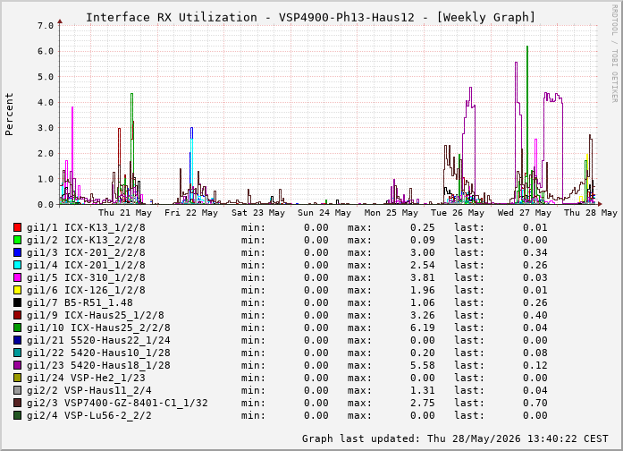Click the legend label gi1/5 ICX-310_1/2/8
Screen dimensions: 623x451
pos(86,277)
